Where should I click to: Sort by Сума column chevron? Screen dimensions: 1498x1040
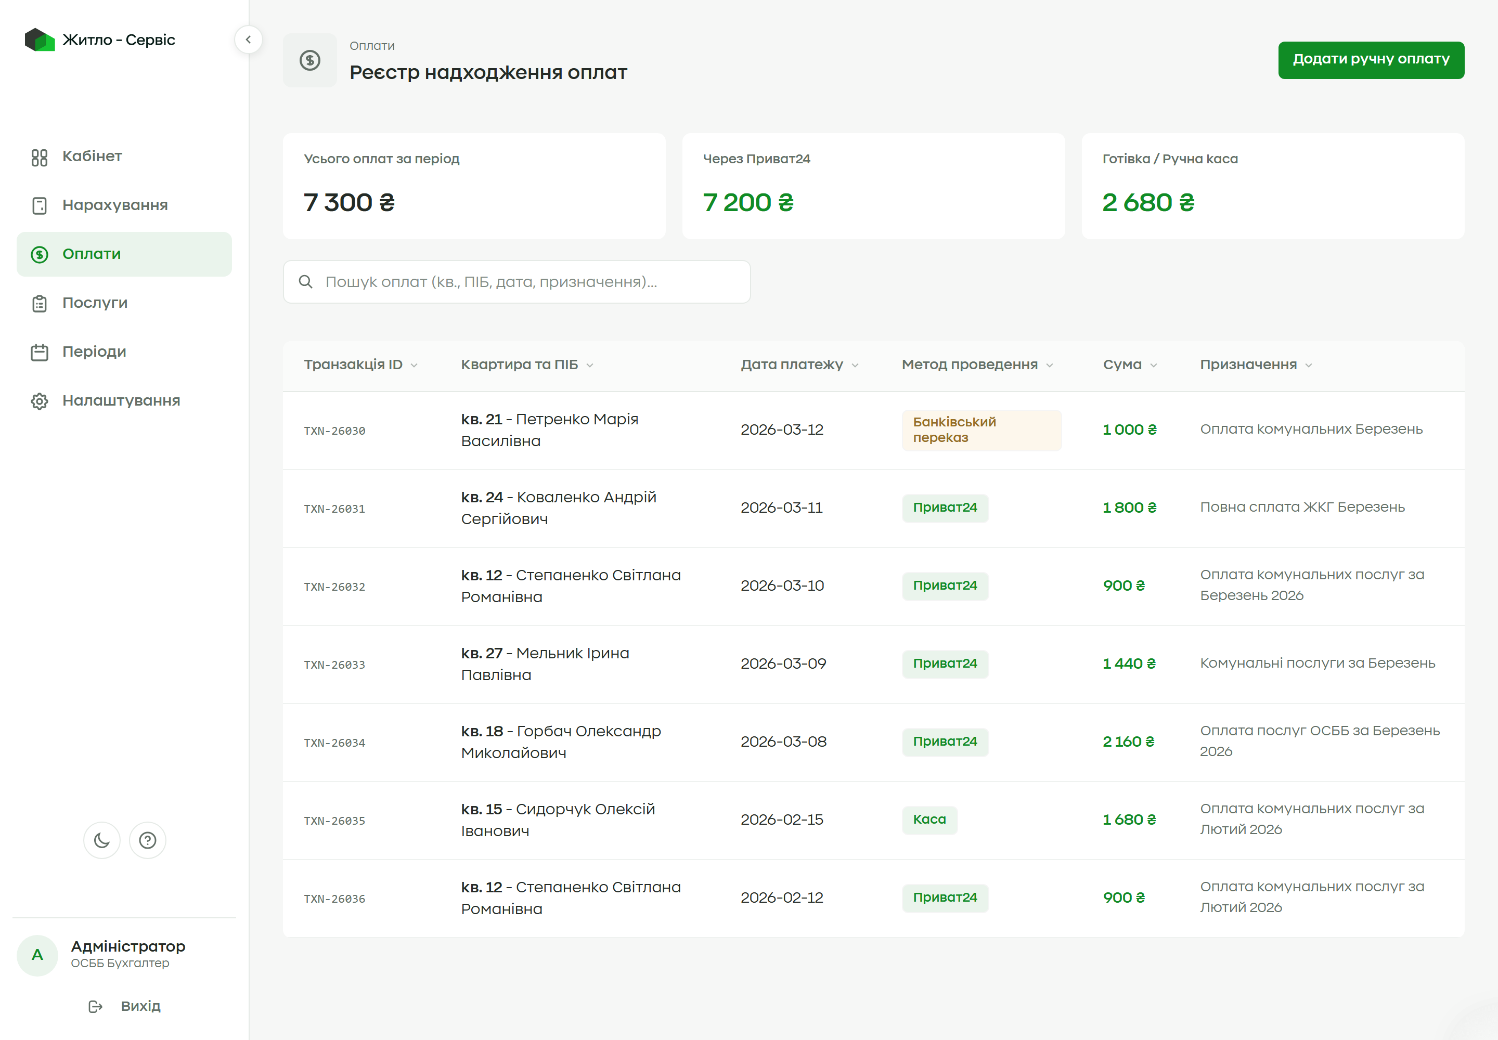1154,366
